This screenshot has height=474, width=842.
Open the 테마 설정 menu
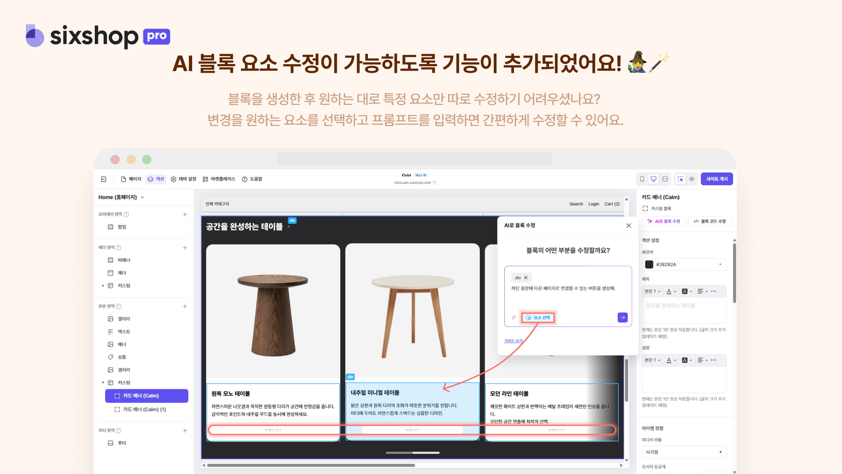click(183, 179)
